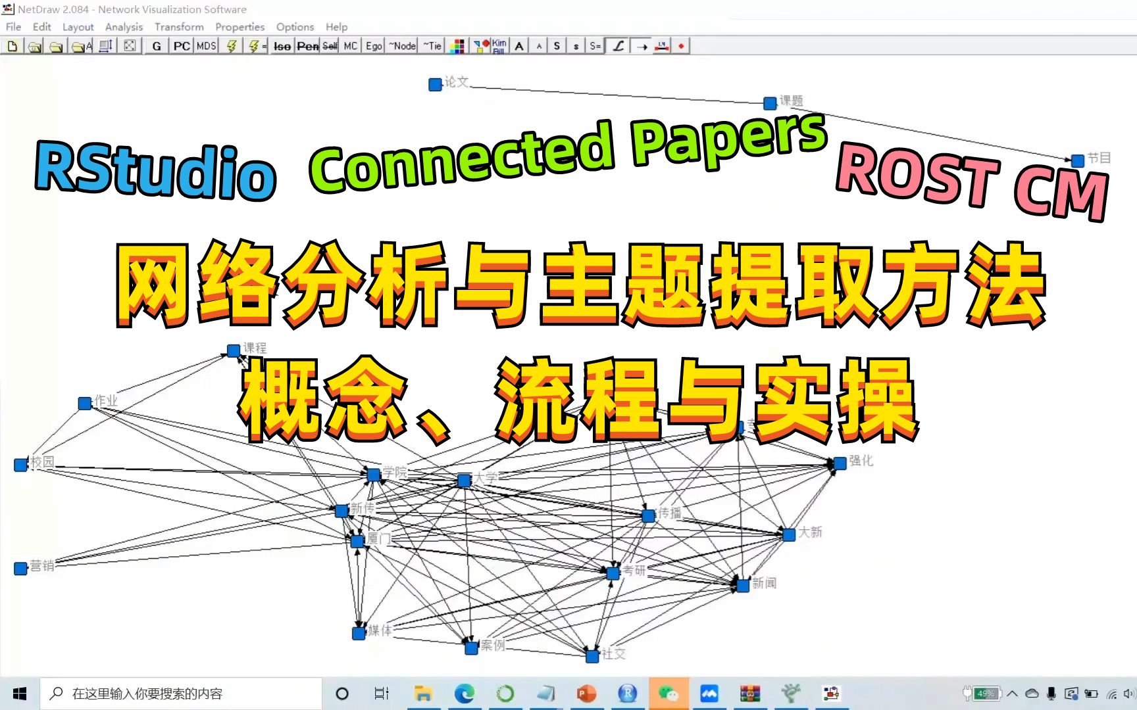Select the 新闻 node
The height and width of the screenshot is (710, 1137).
[x=743, y=585]
